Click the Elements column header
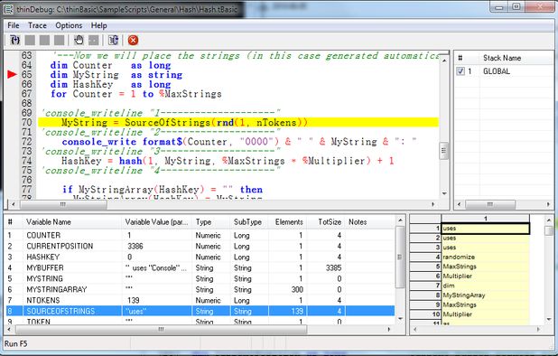This screenshot has height=356, width=558. [288, 222]
